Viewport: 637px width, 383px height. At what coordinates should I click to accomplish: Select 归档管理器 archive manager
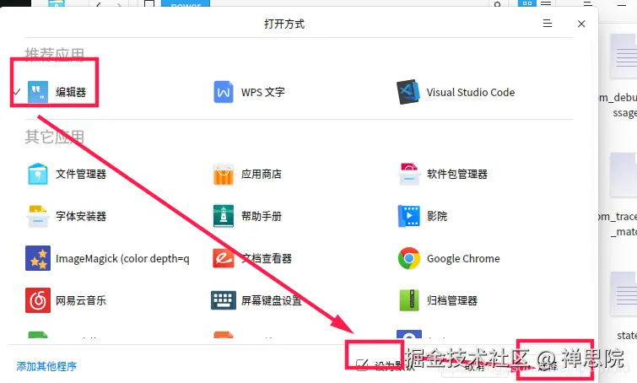click(x=438, y=300)
